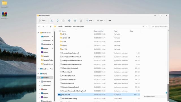Image resolution: width=181 pixels, height=102 pixels.
Task: Open Youtube shorts folder in sidebar
Action: (48, 64)
